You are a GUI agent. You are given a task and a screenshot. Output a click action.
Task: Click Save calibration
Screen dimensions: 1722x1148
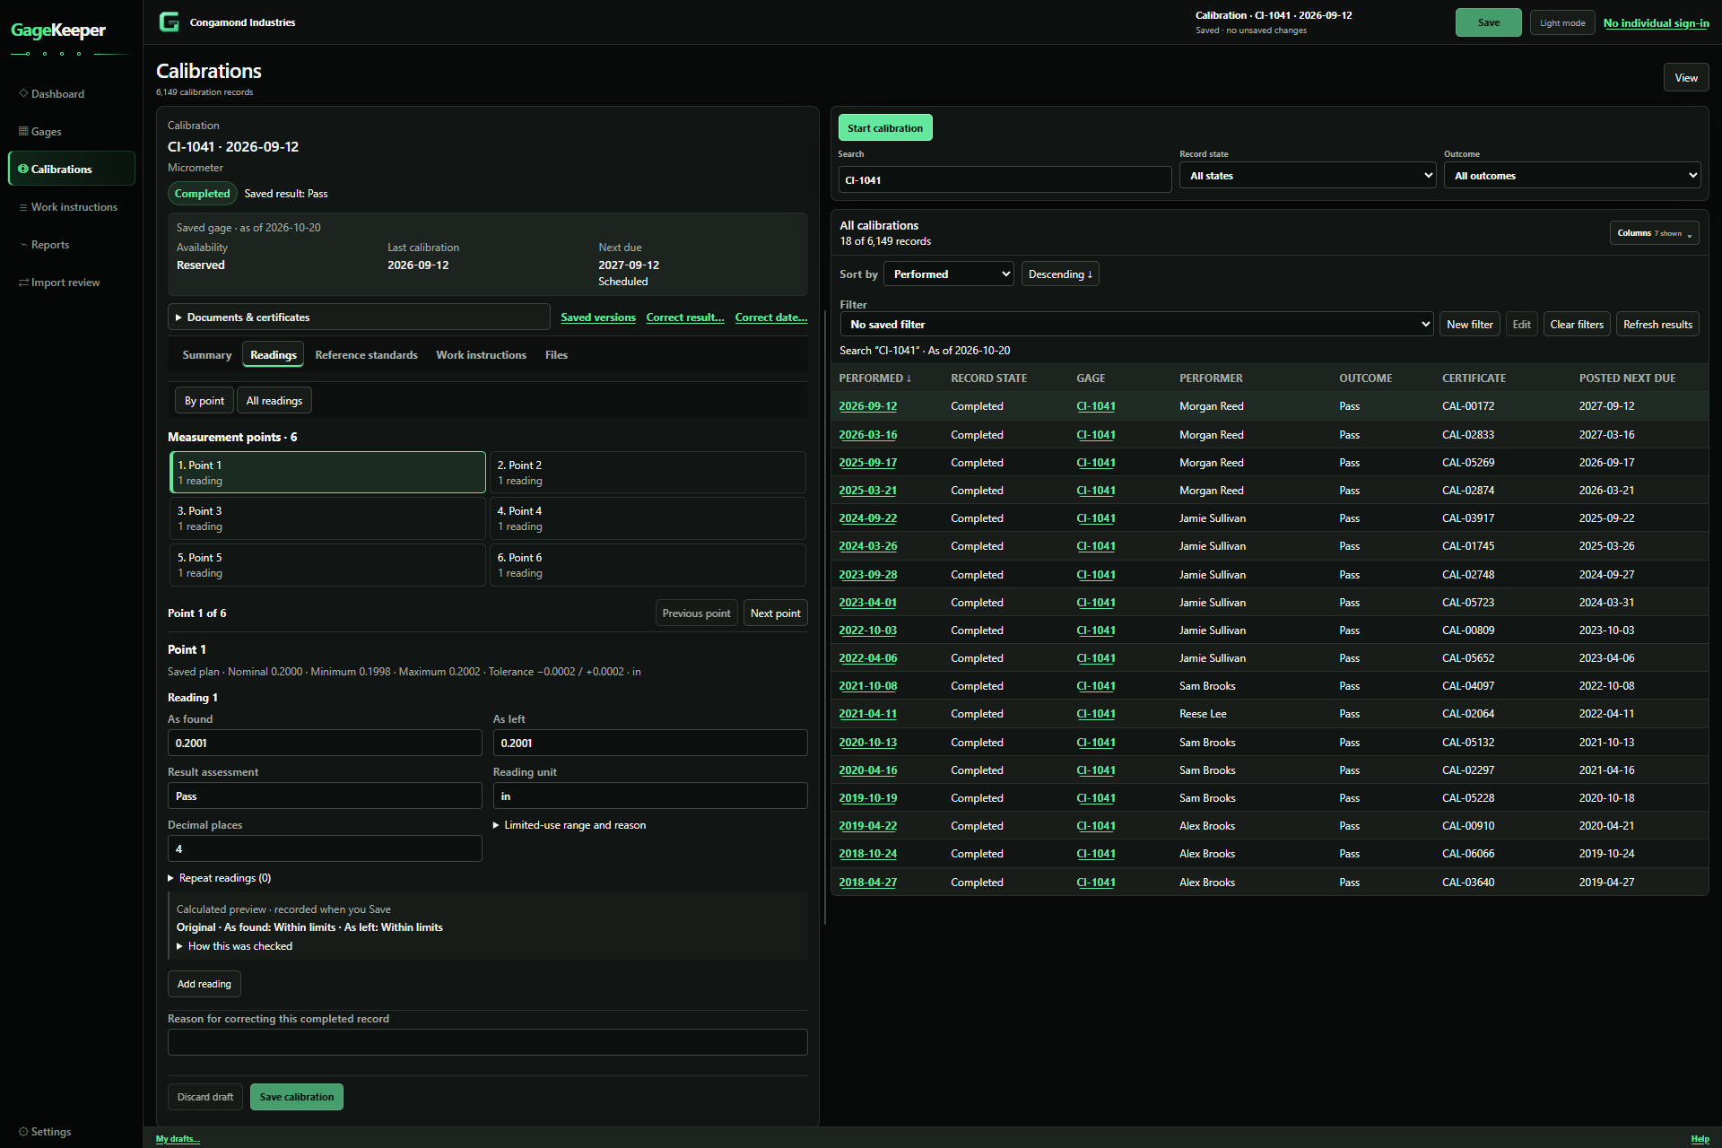[297, 1096]
